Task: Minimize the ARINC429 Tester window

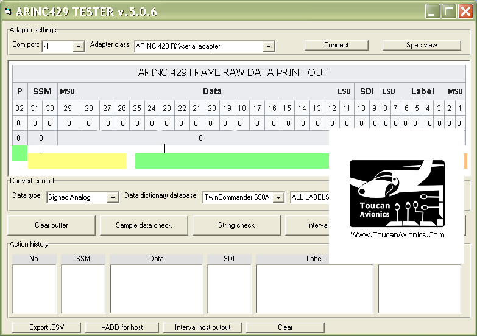Action: pos(432,12)
